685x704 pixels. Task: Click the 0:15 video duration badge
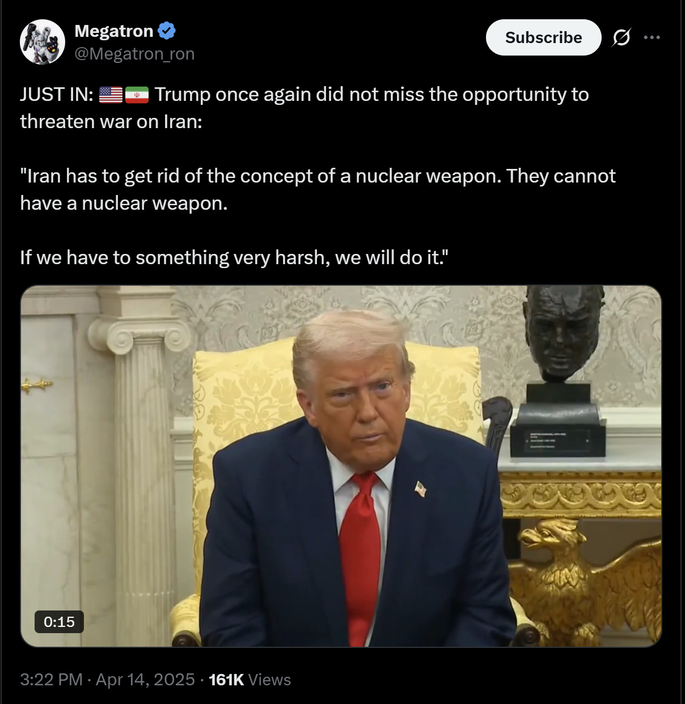(59, 622)
